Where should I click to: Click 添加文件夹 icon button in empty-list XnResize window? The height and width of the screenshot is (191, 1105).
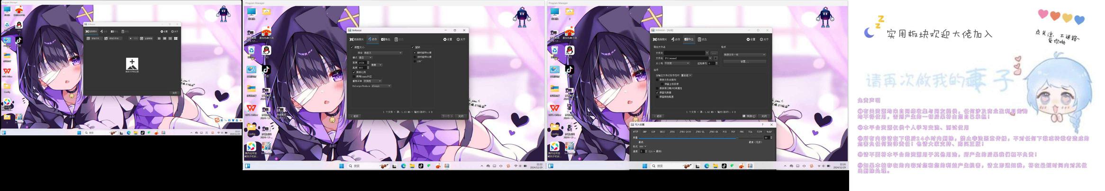pyautogui.click(x=113, y=38)
